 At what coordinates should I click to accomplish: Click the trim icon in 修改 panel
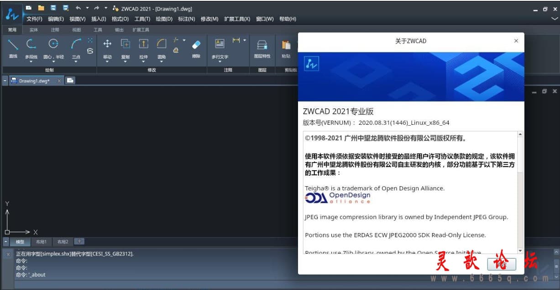[x=176, y=40]
